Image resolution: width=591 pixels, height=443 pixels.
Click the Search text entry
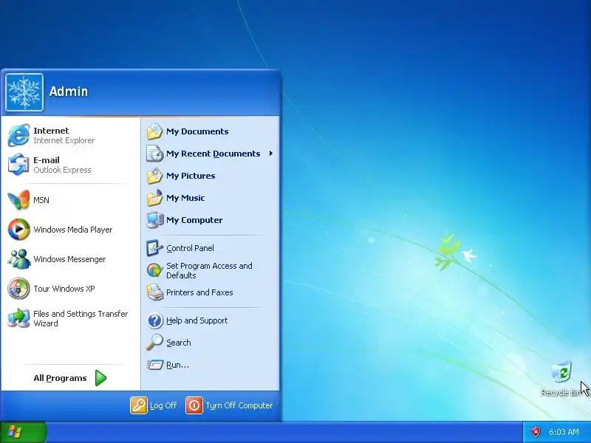coord(178,343)
